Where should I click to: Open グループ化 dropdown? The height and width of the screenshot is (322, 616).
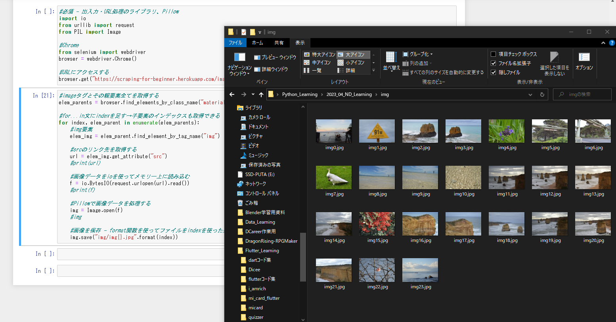418,54
